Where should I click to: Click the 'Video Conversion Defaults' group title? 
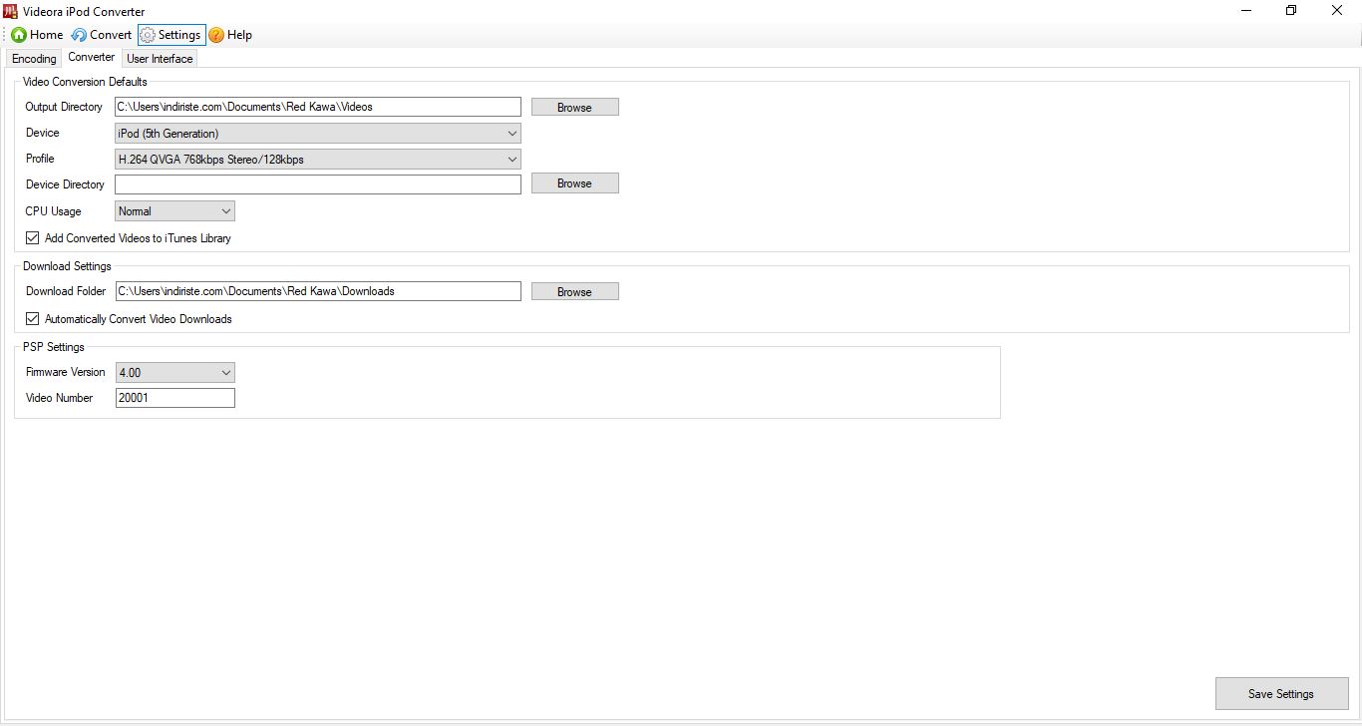85,82
